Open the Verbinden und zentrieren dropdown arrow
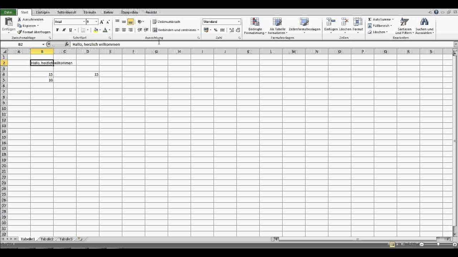The image size is (458, 257). [x=198, y=30]
